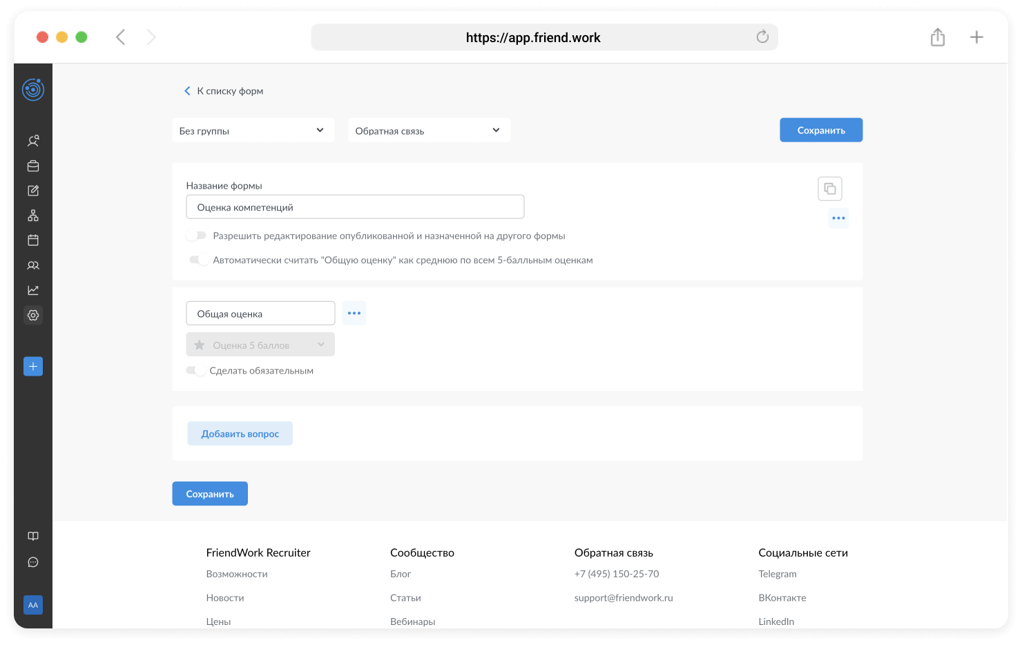The height and width of the screenshot is (645, 1022).
Task: Open the Статьи footer link
Action: 405,598
